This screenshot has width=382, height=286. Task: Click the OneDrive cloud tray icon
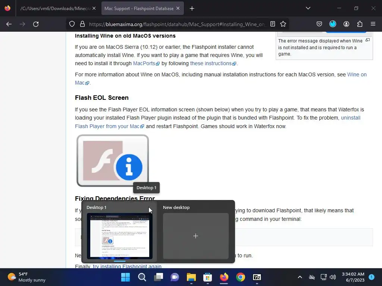coord(312,277)
